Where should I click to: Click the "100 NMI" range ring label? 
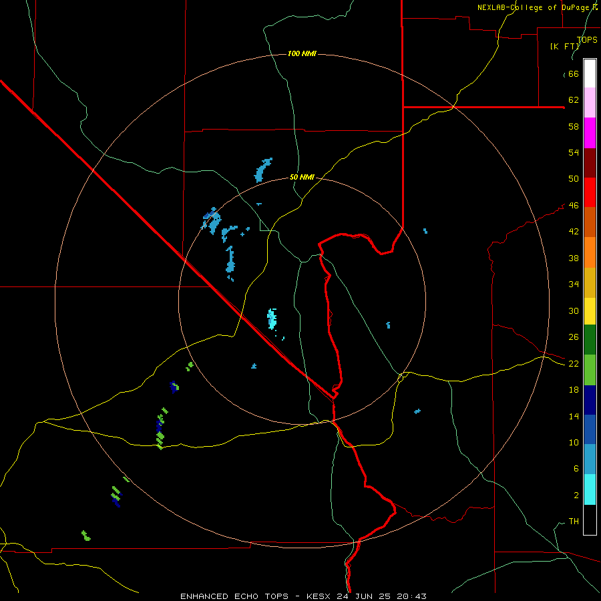(x=302, y=53)
